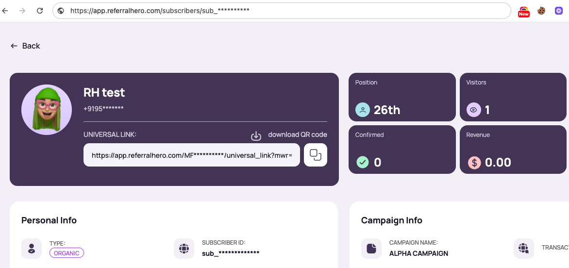Click the universal link URL field
The width and height of the screenshot is (569, 268).
pyautogui.click(x=192, y=155)
